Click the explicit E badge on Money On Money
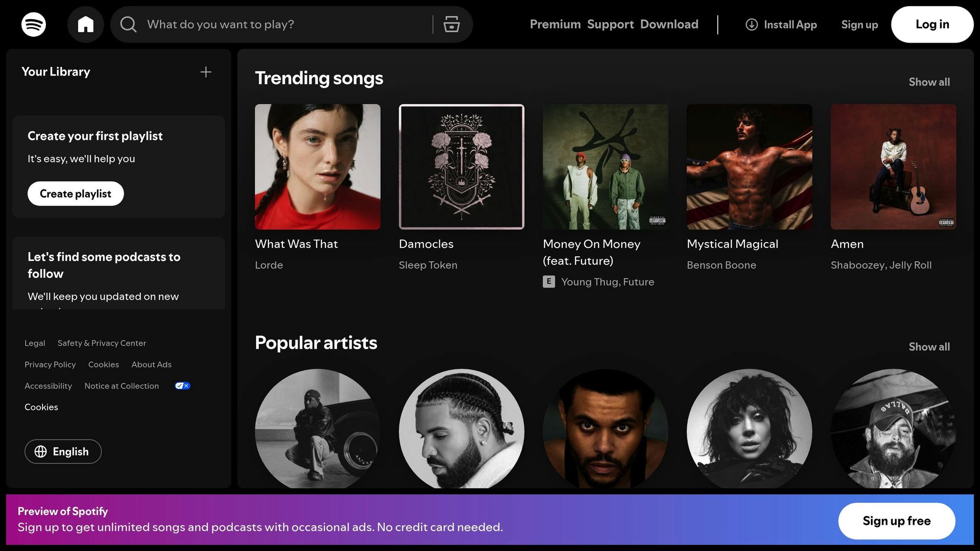 tap(549, 282)
